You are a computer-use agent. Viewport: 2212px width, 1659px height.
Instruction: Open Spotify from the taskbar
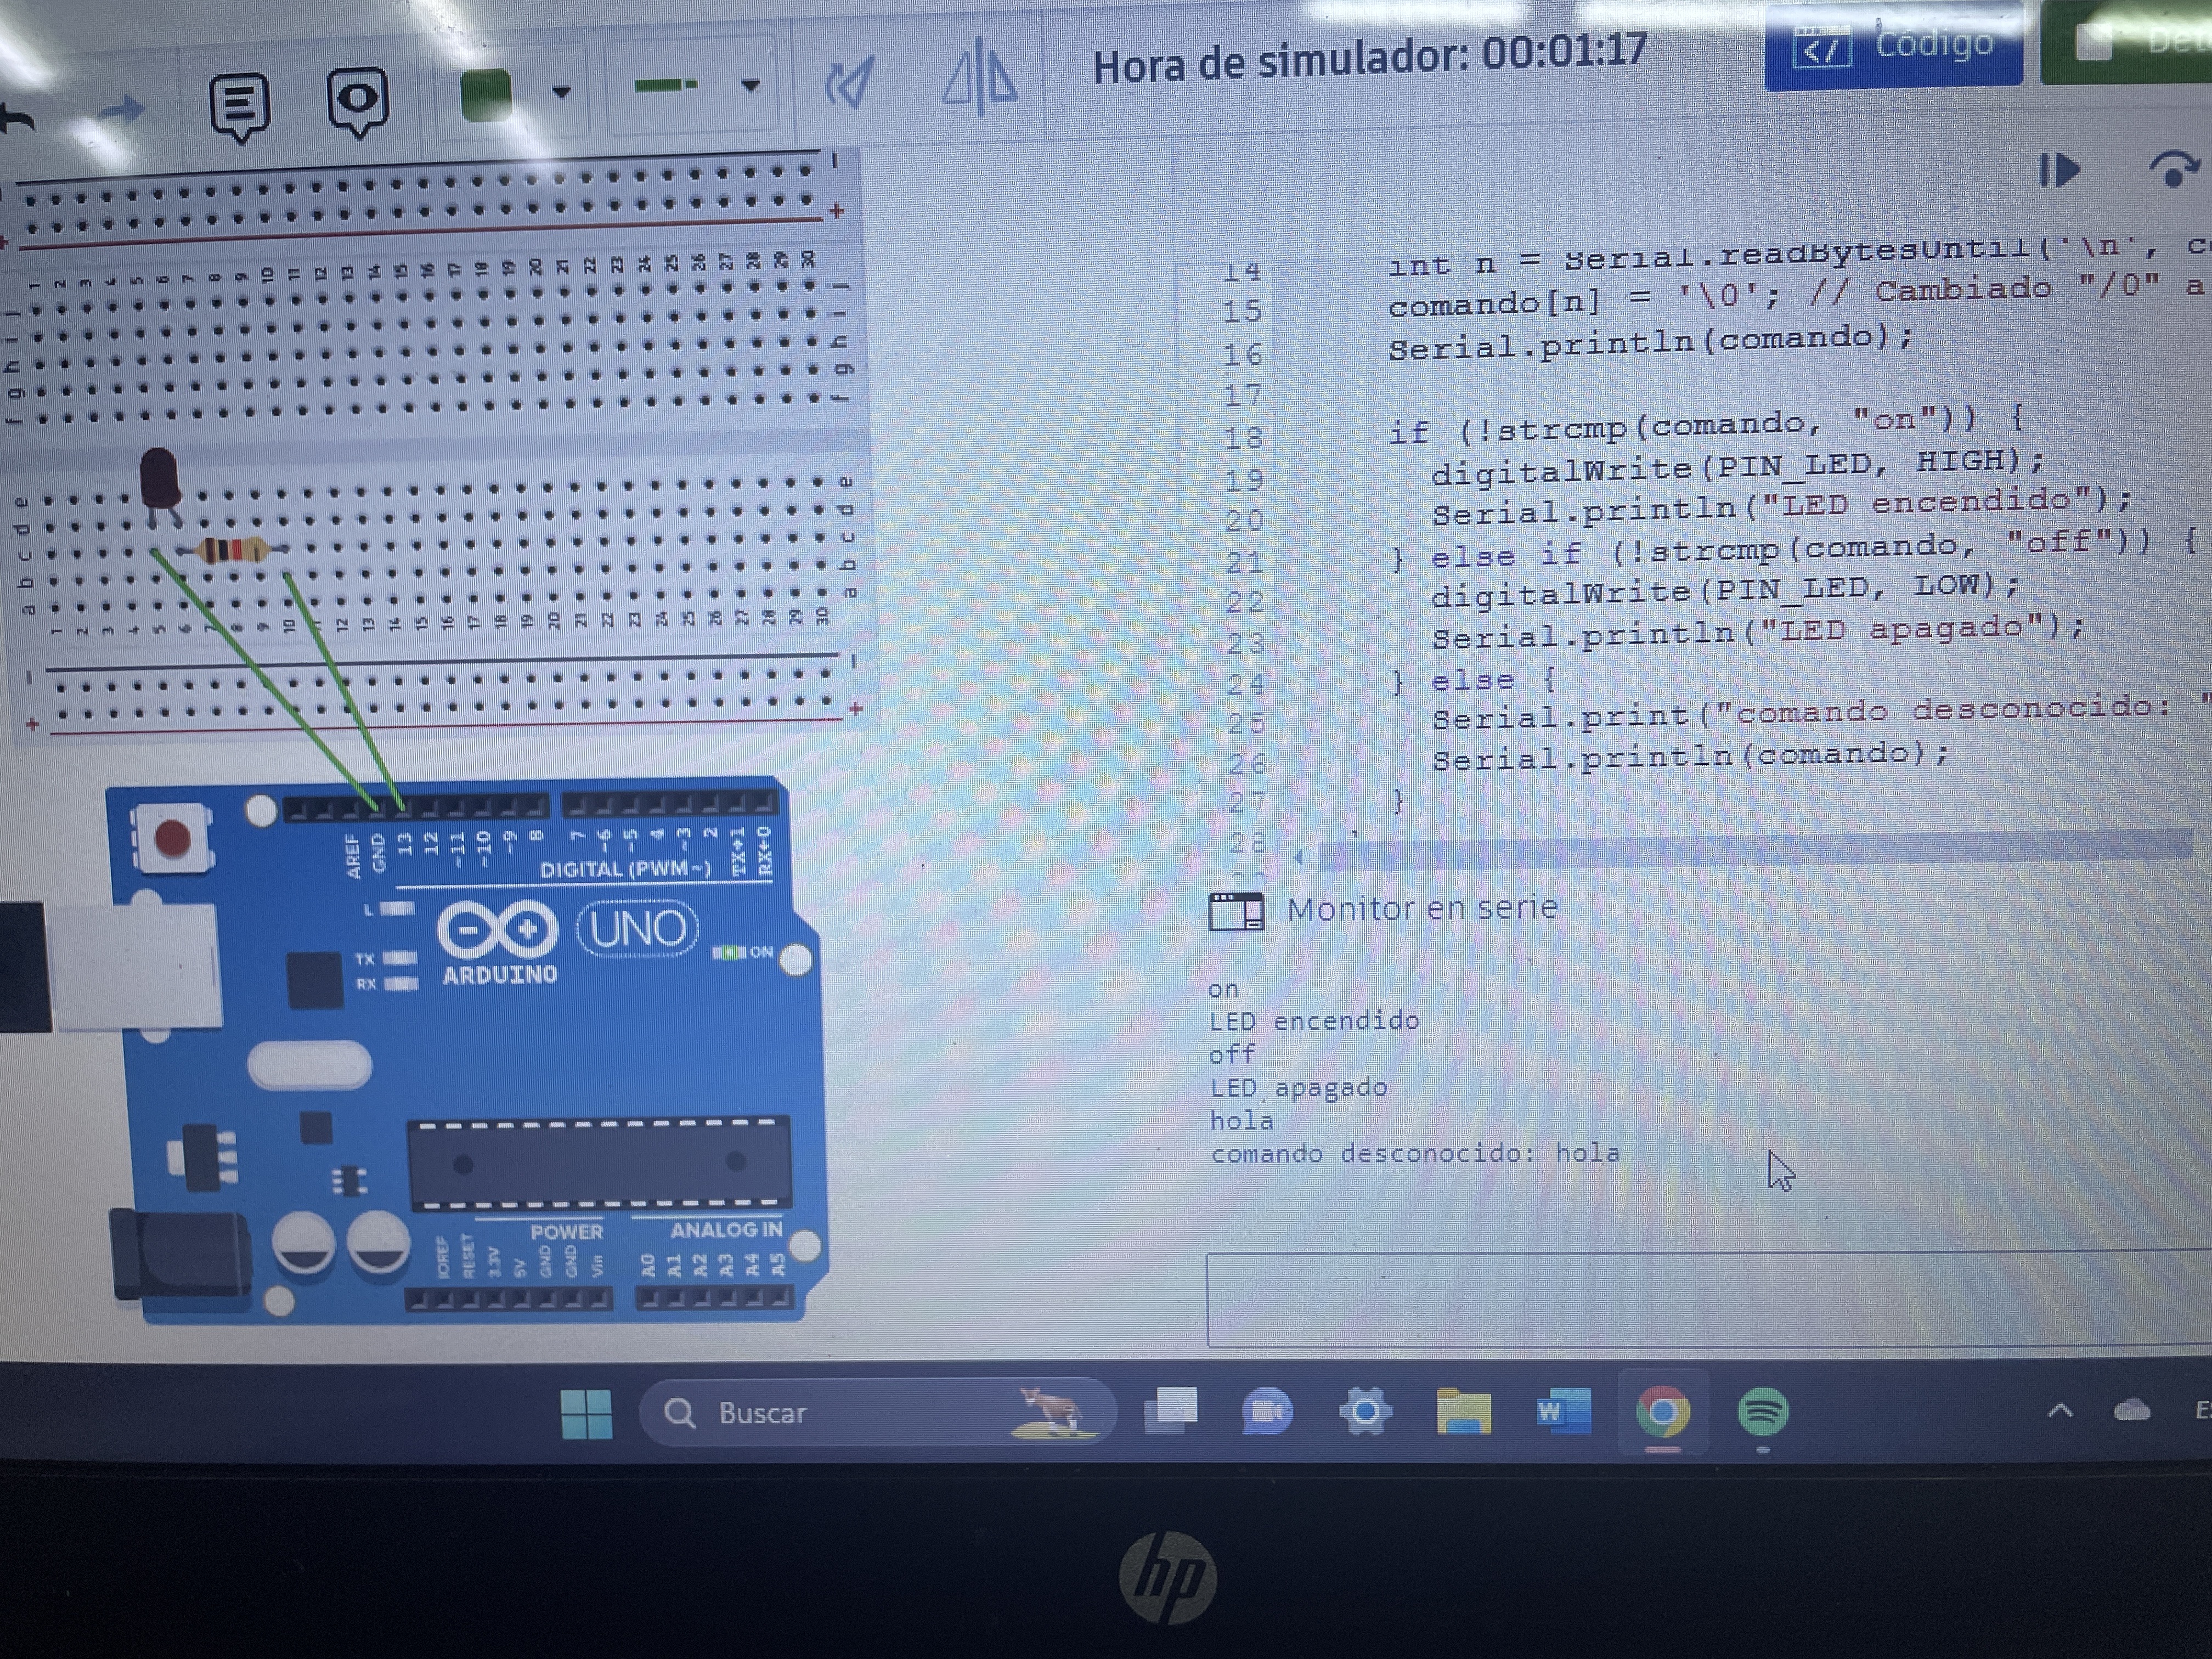[1762, 1412]
